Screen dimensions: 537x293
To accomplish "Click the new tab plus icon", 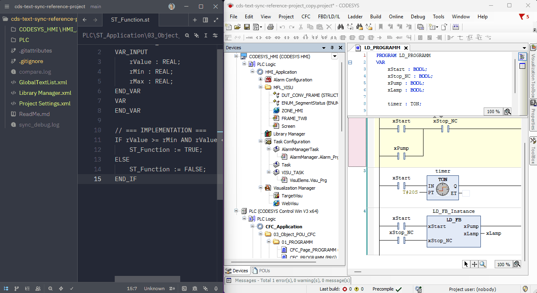I will click(195, 20).
